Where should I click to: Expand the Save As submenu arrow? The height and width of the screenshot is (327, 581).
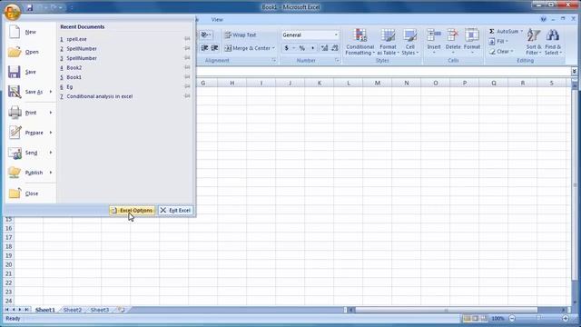[51, 92]
